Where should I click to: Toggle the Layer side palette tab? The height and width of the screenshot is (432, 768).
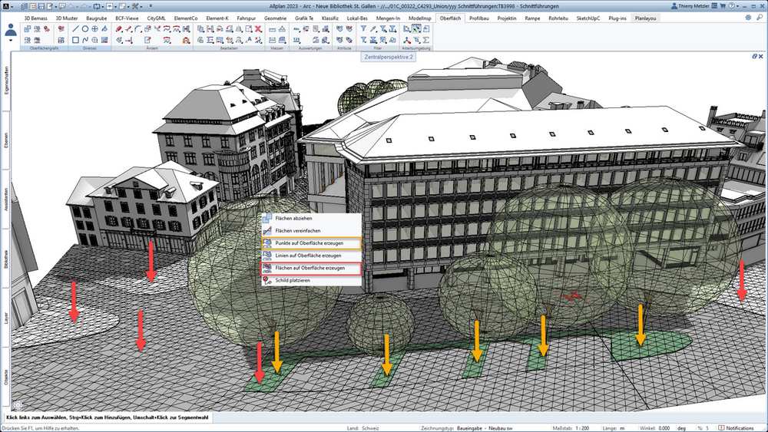tap(6, 318)
